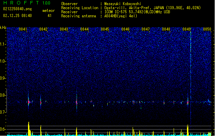Click the meteor label
The height and width of the screenshot is (136, 215).
[x=49, y=11]
